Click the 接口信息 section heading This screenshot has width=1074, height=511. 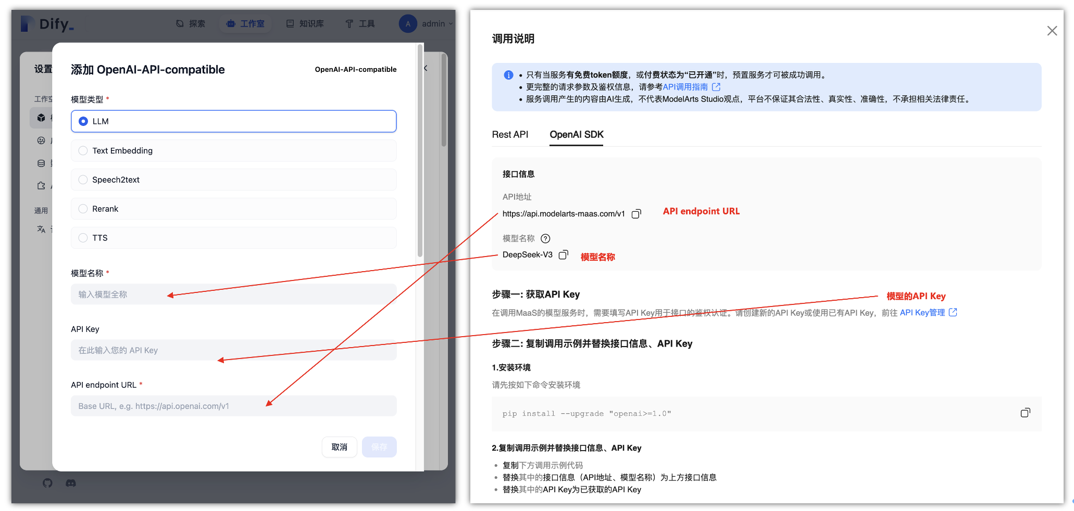point(518,174)
